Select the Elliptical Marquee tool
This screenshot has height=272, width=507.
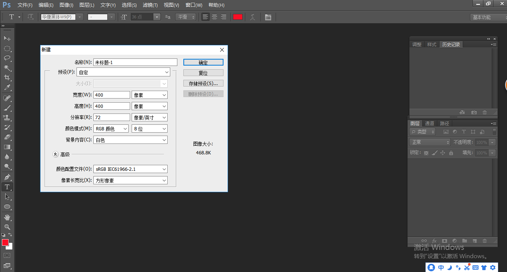[x=7, y=48]
